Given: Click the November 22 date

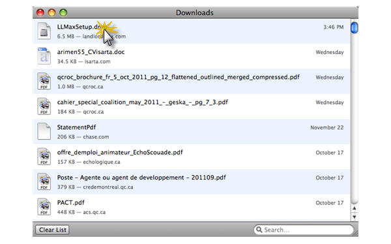Looking at the screenshot, I should (327, 128).
